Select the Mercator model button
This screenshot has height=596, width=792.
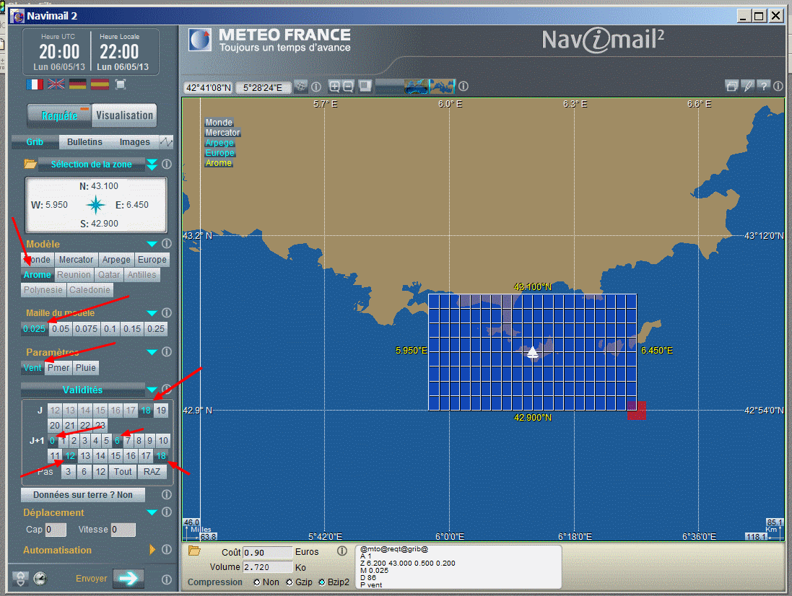76,259
